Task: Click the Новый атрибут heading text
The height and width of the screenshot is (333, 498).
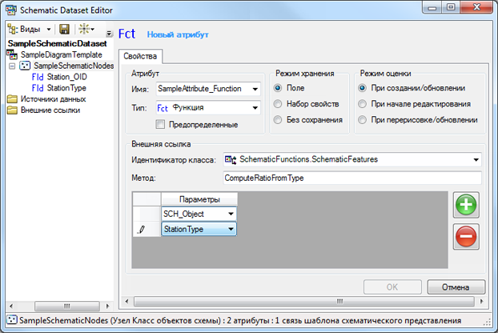Action: [x=178, y=34]
